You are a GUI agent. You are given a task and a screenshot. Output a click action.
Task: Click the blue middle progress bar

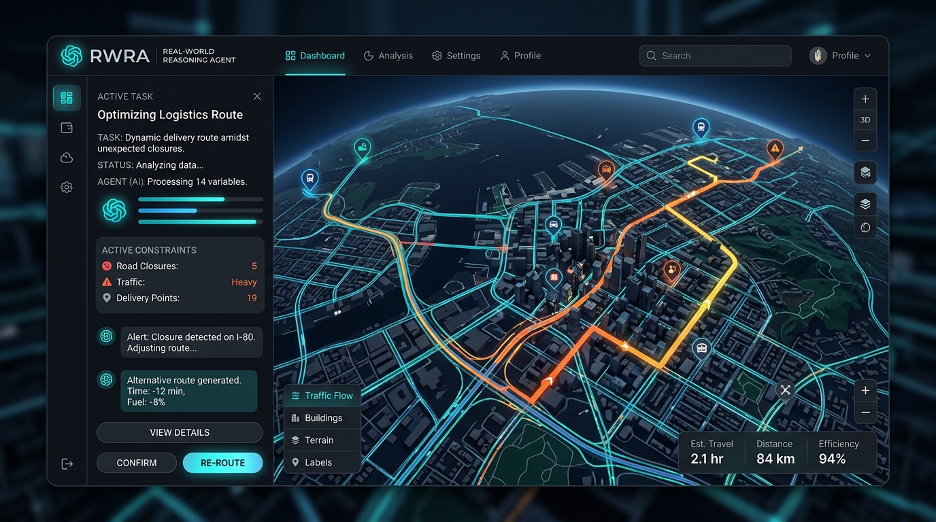[201, 211]
